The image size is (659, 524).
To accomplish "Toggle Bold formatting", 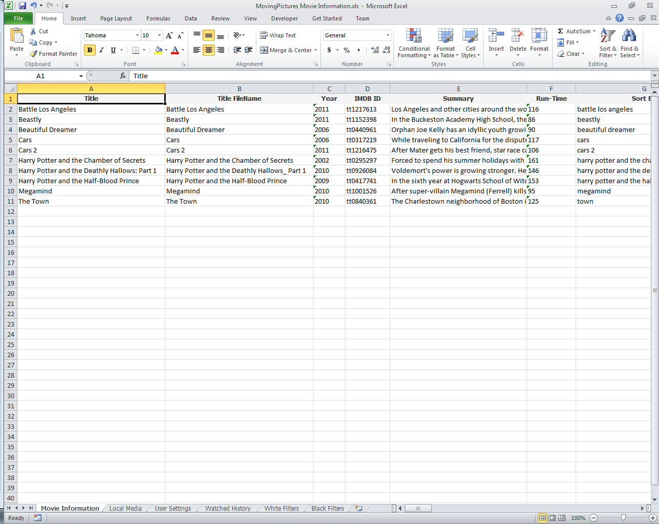I will click(90, 50).
